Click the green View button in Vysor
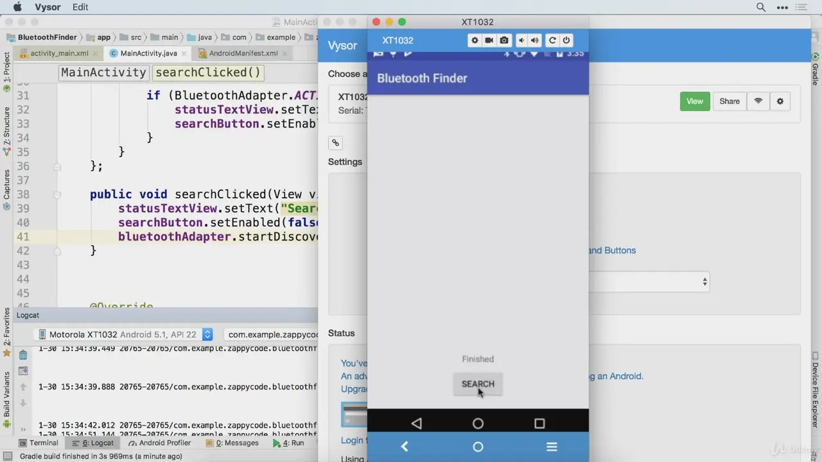This screenshot has height=462, width=822. click(695, 101)
